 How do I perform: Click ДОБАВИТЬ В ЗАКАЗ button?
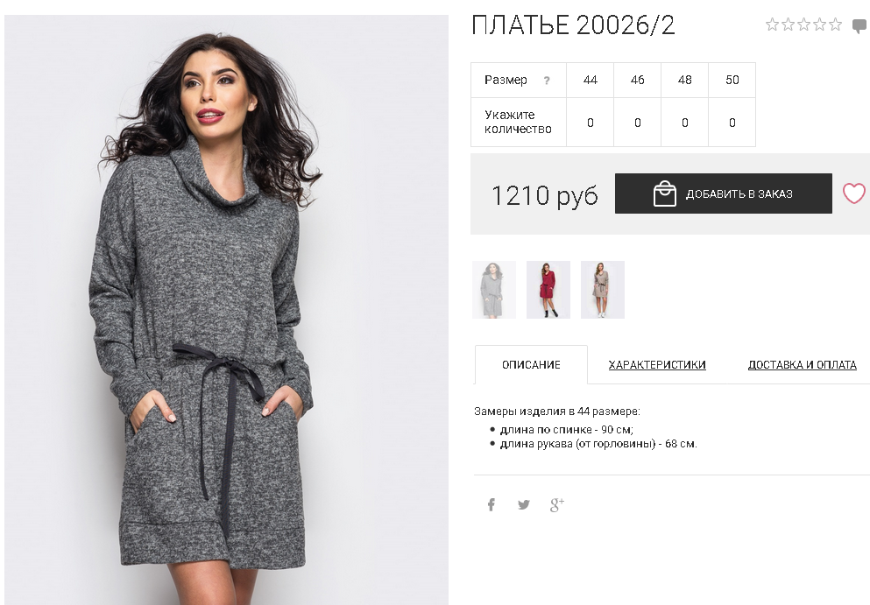coord(723,193)
